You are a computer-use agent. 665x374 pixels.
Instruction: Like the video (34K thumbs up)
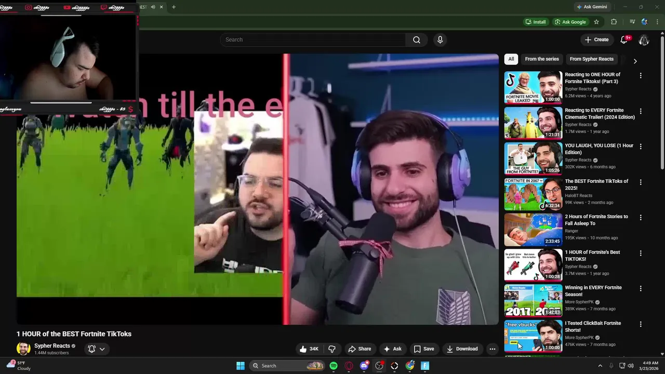point(309,349)
